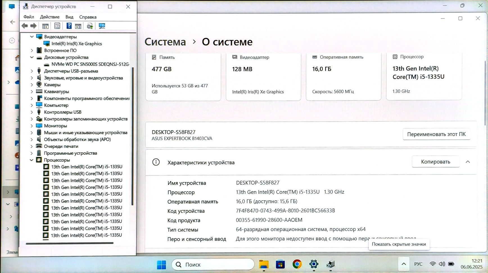Screen dimensions: 488x273
Task: Toggle the action pane toolbar icon
Action: coord(78,26)
